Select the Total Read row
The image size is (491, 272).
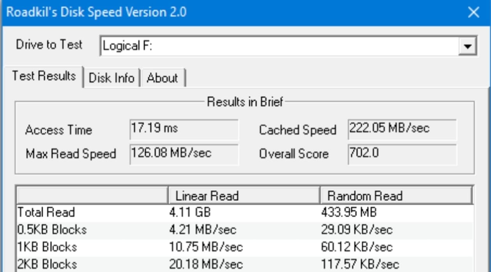(x=245, y=213)
